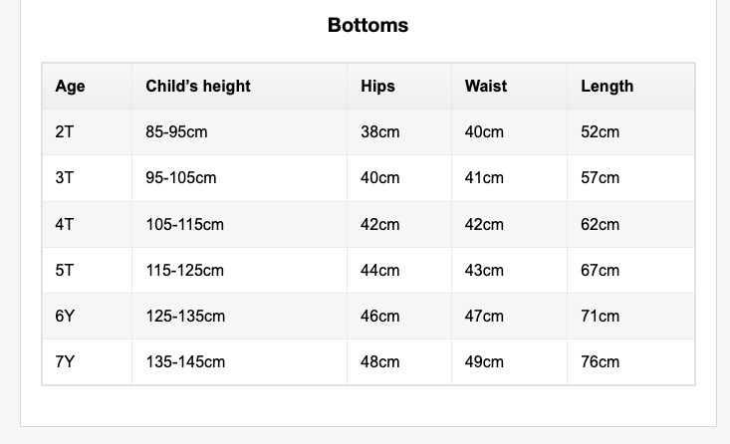730x444 pixels.
Task: Click the Waist column header
Action: (x=485, y=86)
